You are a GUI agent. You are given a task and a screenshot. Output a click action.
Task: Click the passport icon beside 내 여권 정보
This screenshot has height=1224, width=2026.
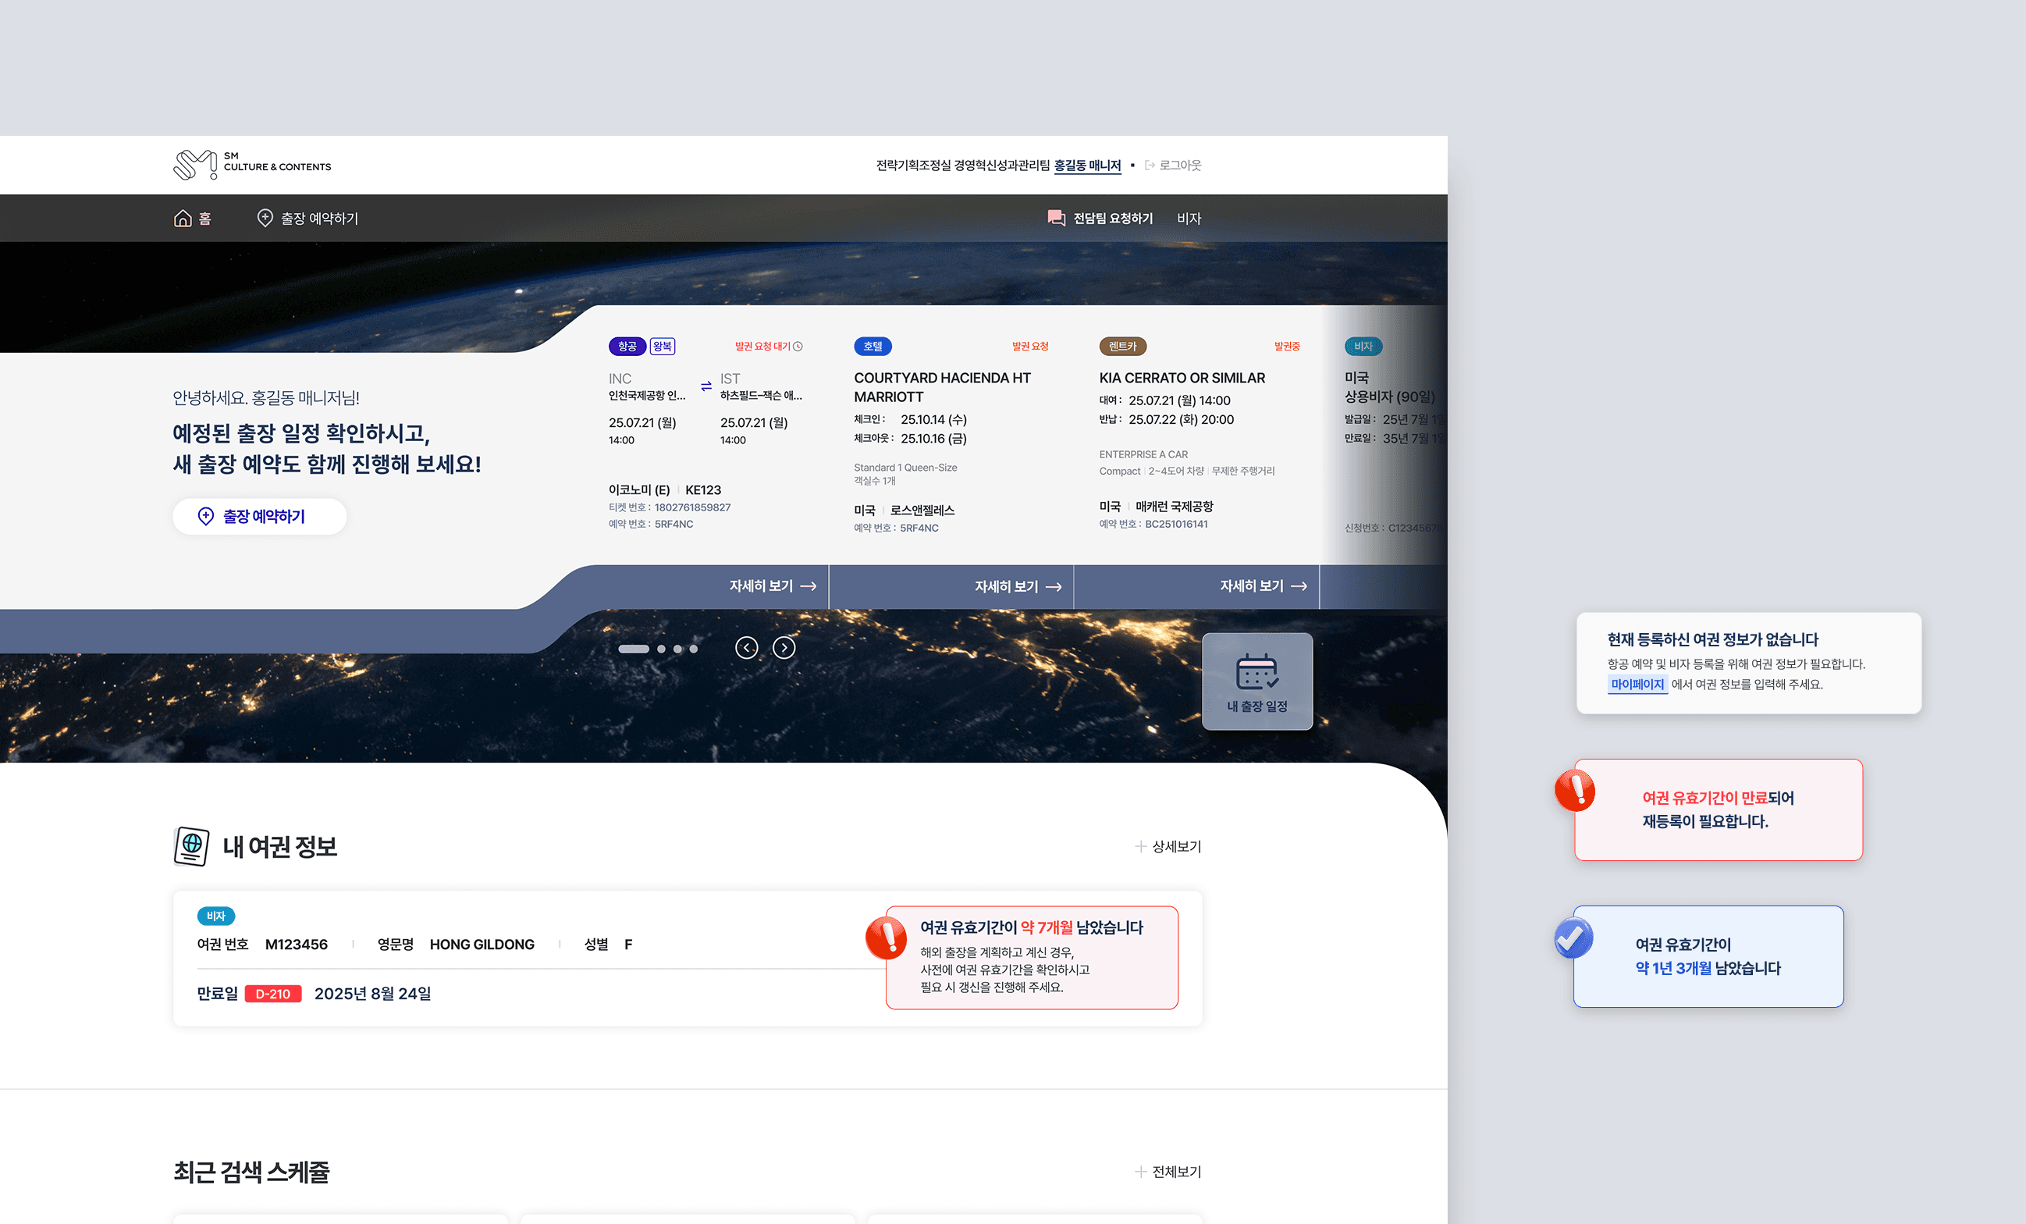pyautogui.click(x=191, y=845)
